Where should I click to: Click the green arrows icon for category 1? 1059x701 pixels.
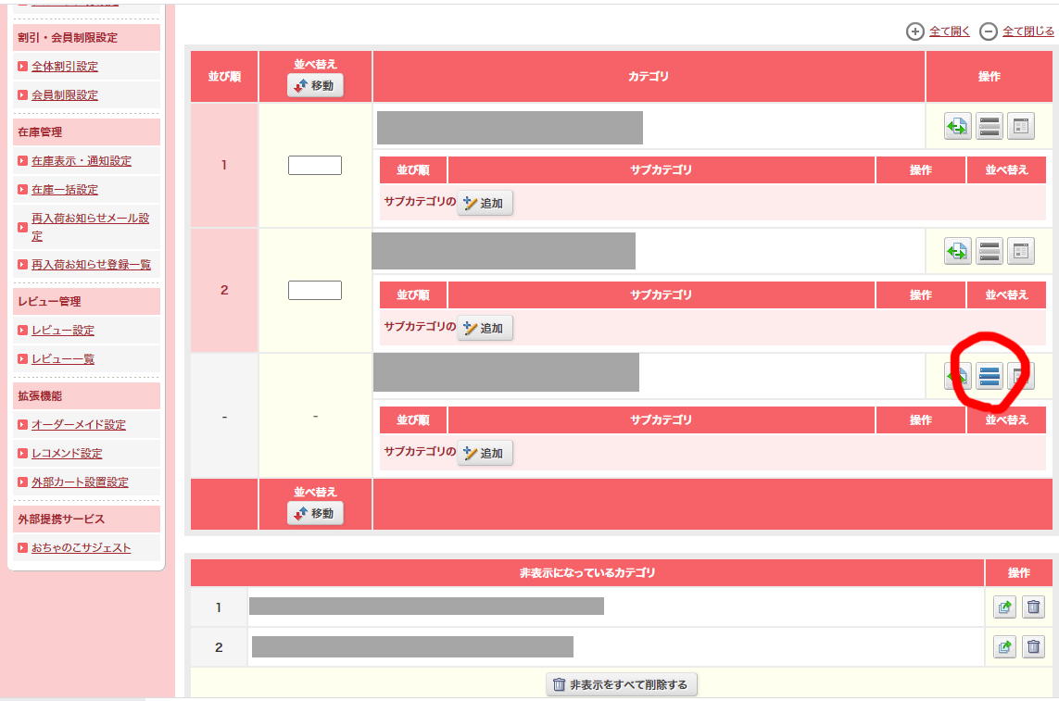pos(958,126)
